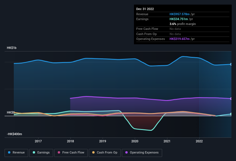236x161 pixels.
Task: Click the Dec 31 2022 tooltip date
Action: click(x=145, y=9)
